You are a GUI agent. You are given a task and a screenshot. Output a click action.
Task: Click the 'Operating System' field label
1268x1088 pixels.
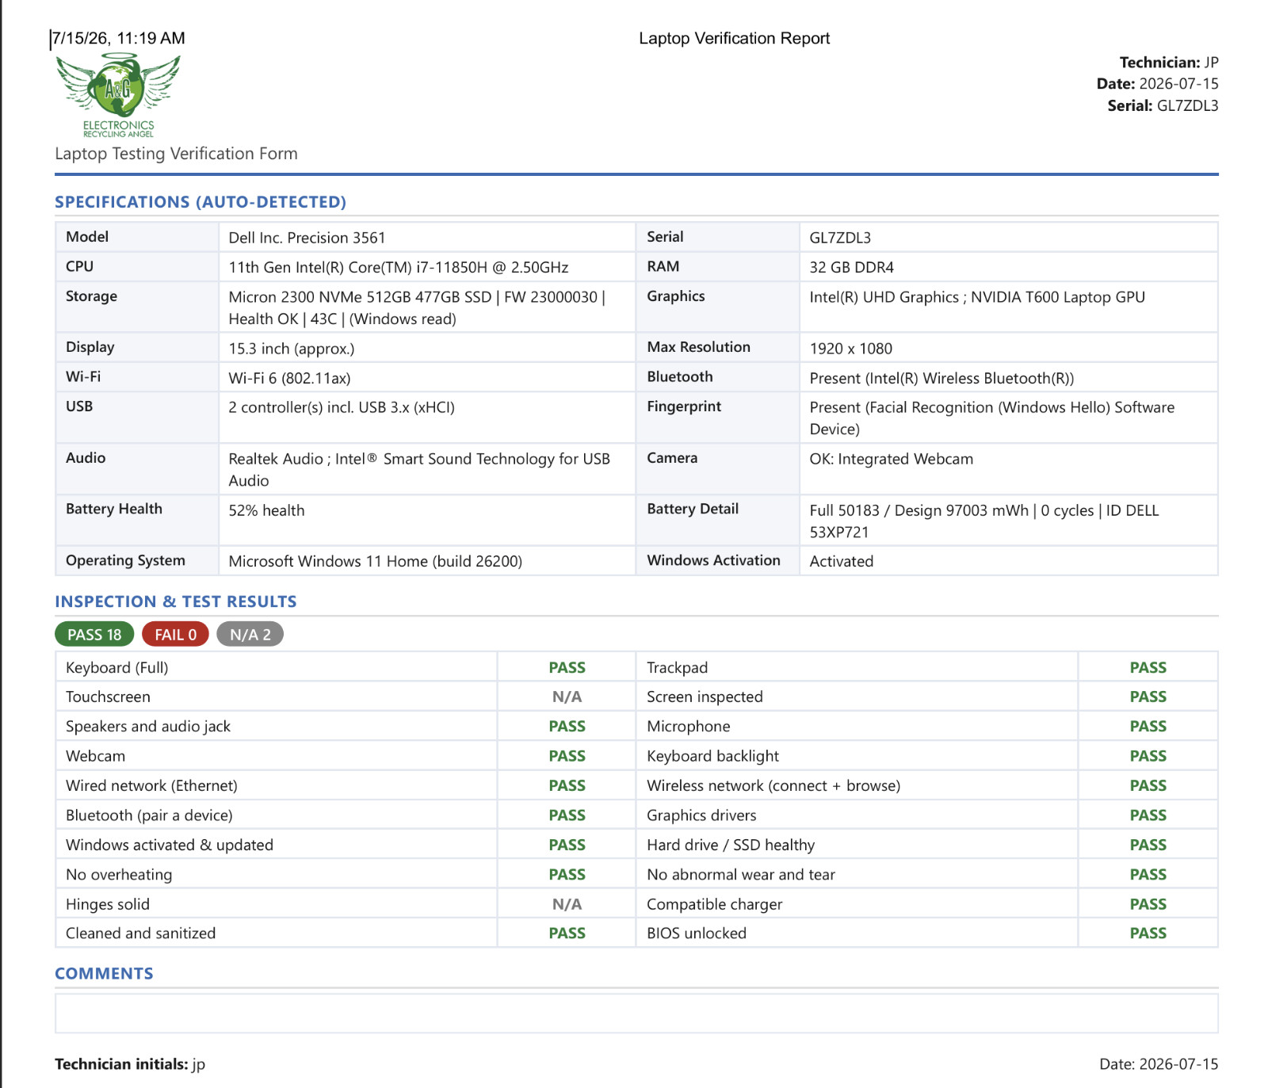click(125, 560)
